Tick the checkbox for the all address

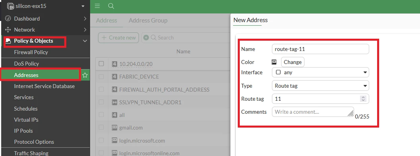point(101,115)
